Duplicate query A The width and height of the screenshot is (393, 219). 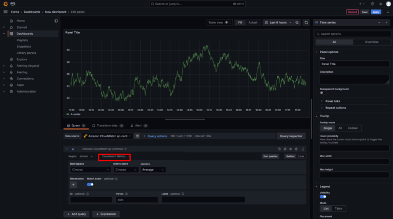(x=285, y=149)
